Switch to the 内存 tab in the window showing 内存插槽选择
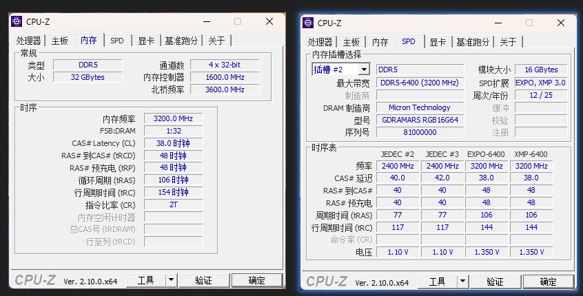The height and width of the screenshot is (296, 583). click(x=380, y=42)
